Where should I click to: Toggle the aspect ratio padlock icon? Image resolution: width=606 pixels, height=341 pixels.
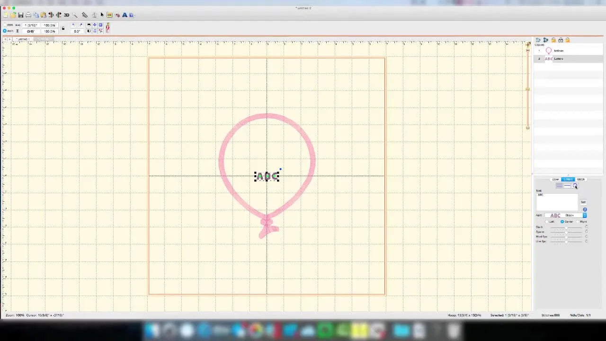pos(63,28)
